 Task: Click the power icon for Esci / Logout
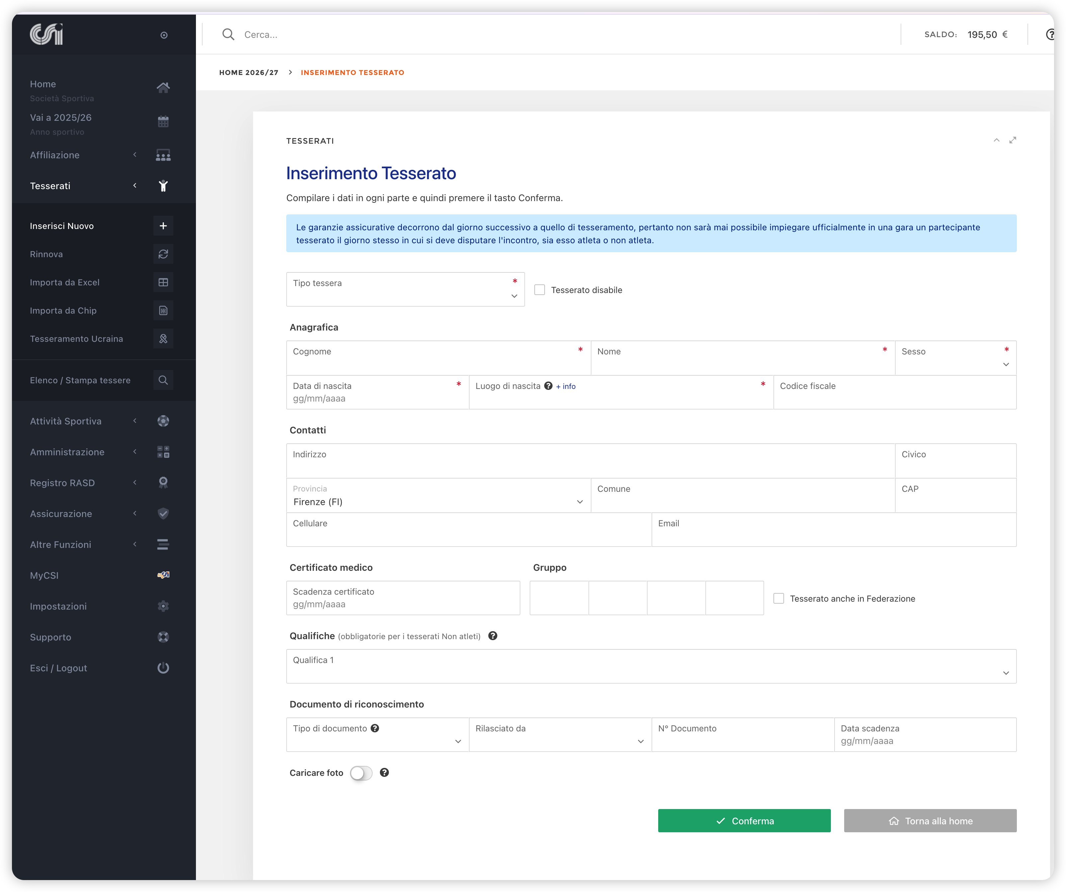(x=163, y=668)
